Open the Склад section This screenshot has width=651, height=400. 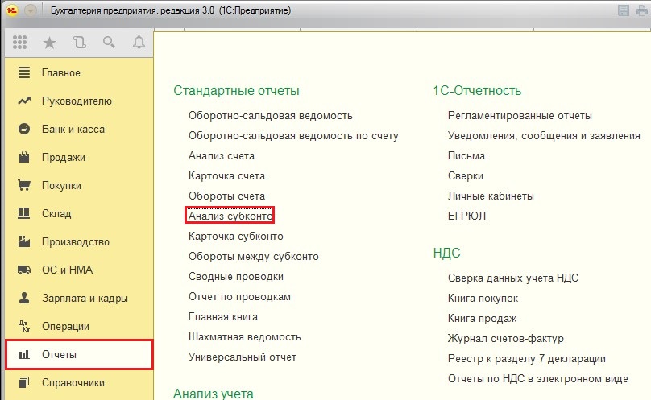coord(79,214)
